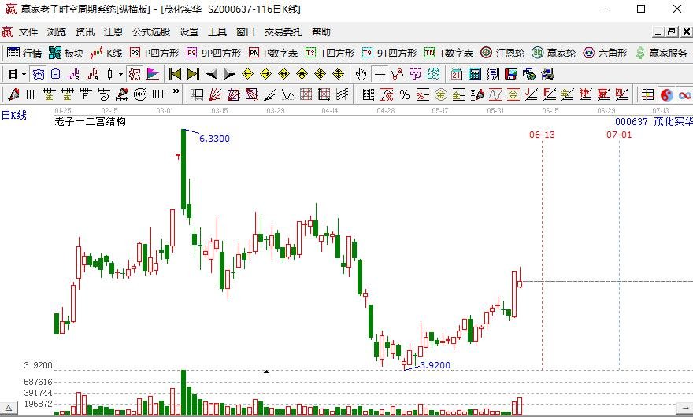The width and height of the screenshot is (693, 418).
Task: Click the V-shaped wave line icon
Action: (287, 94)
